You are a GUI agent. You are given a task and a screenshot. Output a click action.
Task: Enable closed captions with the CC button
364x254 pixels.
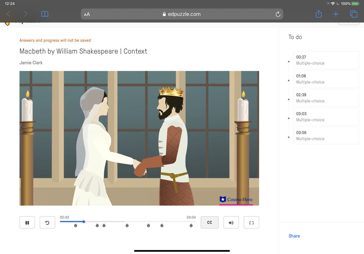pyautogui.click(x=210, y=222)
